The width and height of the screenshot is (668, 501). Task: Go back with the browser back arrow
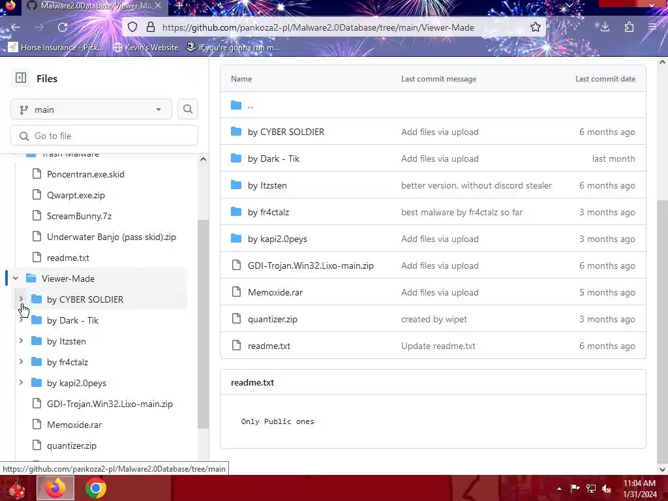click(x=16, y=27)
